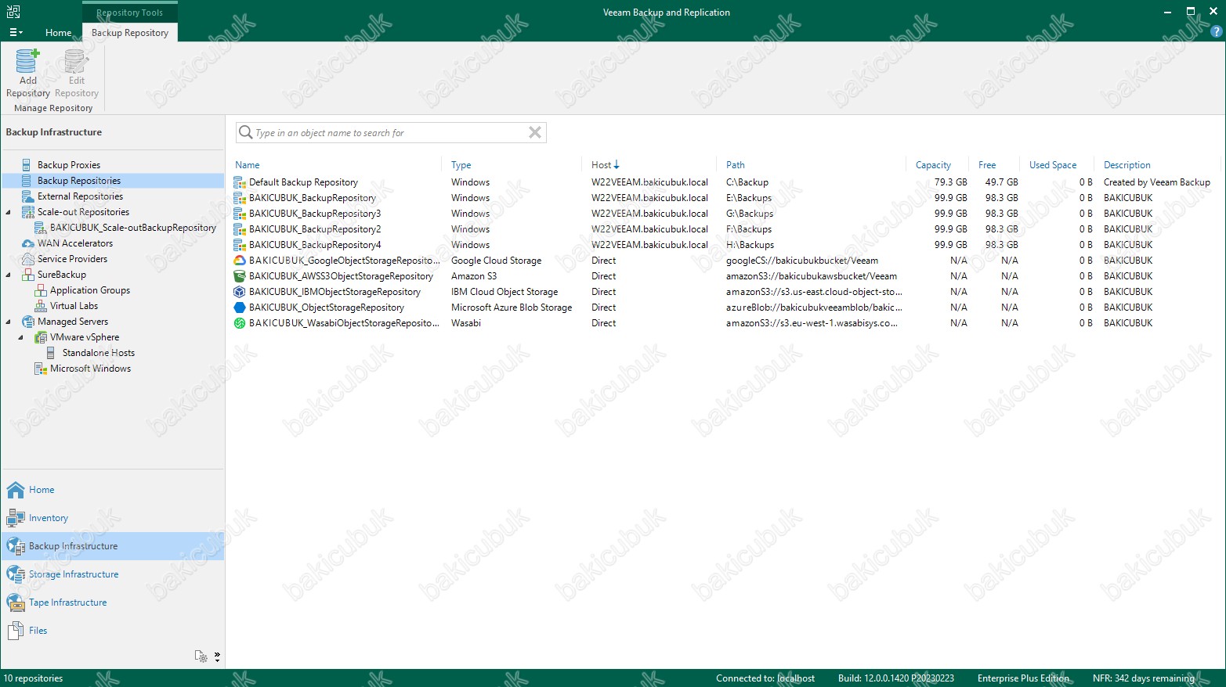
Task: Click the Azure Blob repository icon
Action: click(240, 308)
